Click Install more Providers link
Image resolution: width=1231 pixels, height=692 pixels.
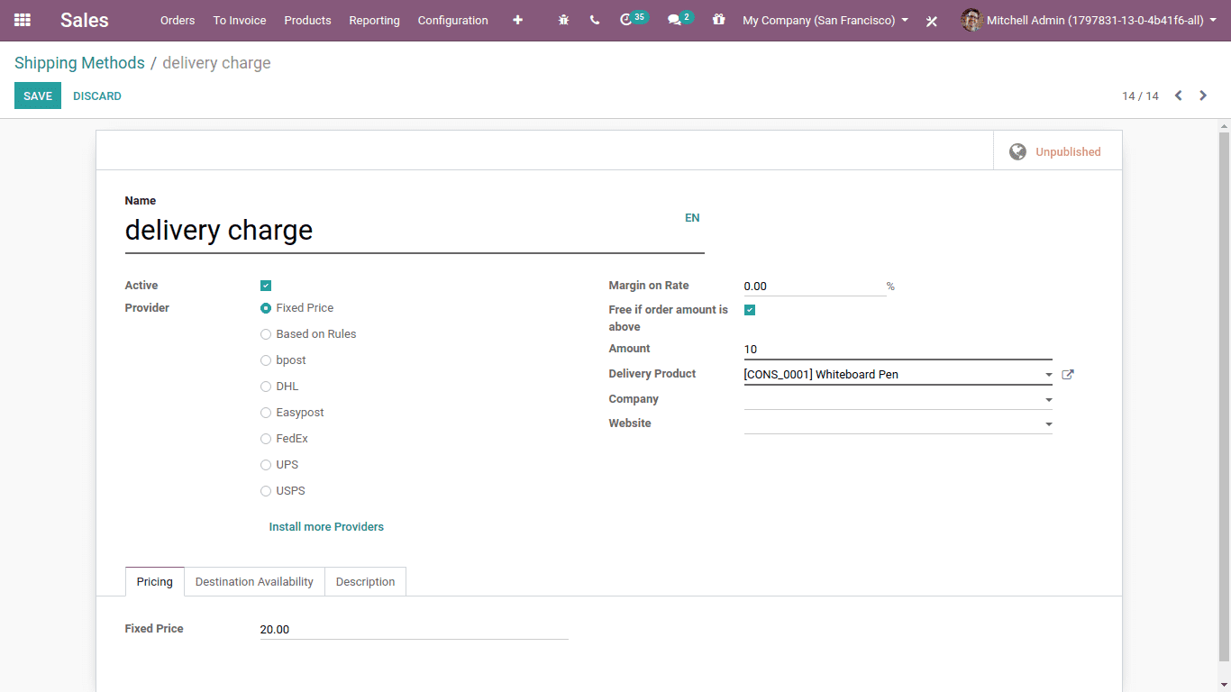pos(326,526)
